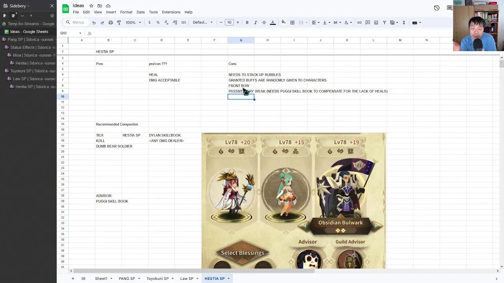
Task: Open the All Sheets list icon
Action: tap(83, 278)
